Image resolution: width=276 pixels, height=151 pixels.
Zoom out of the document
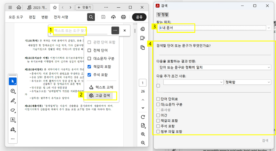click(x=143, y=143)
